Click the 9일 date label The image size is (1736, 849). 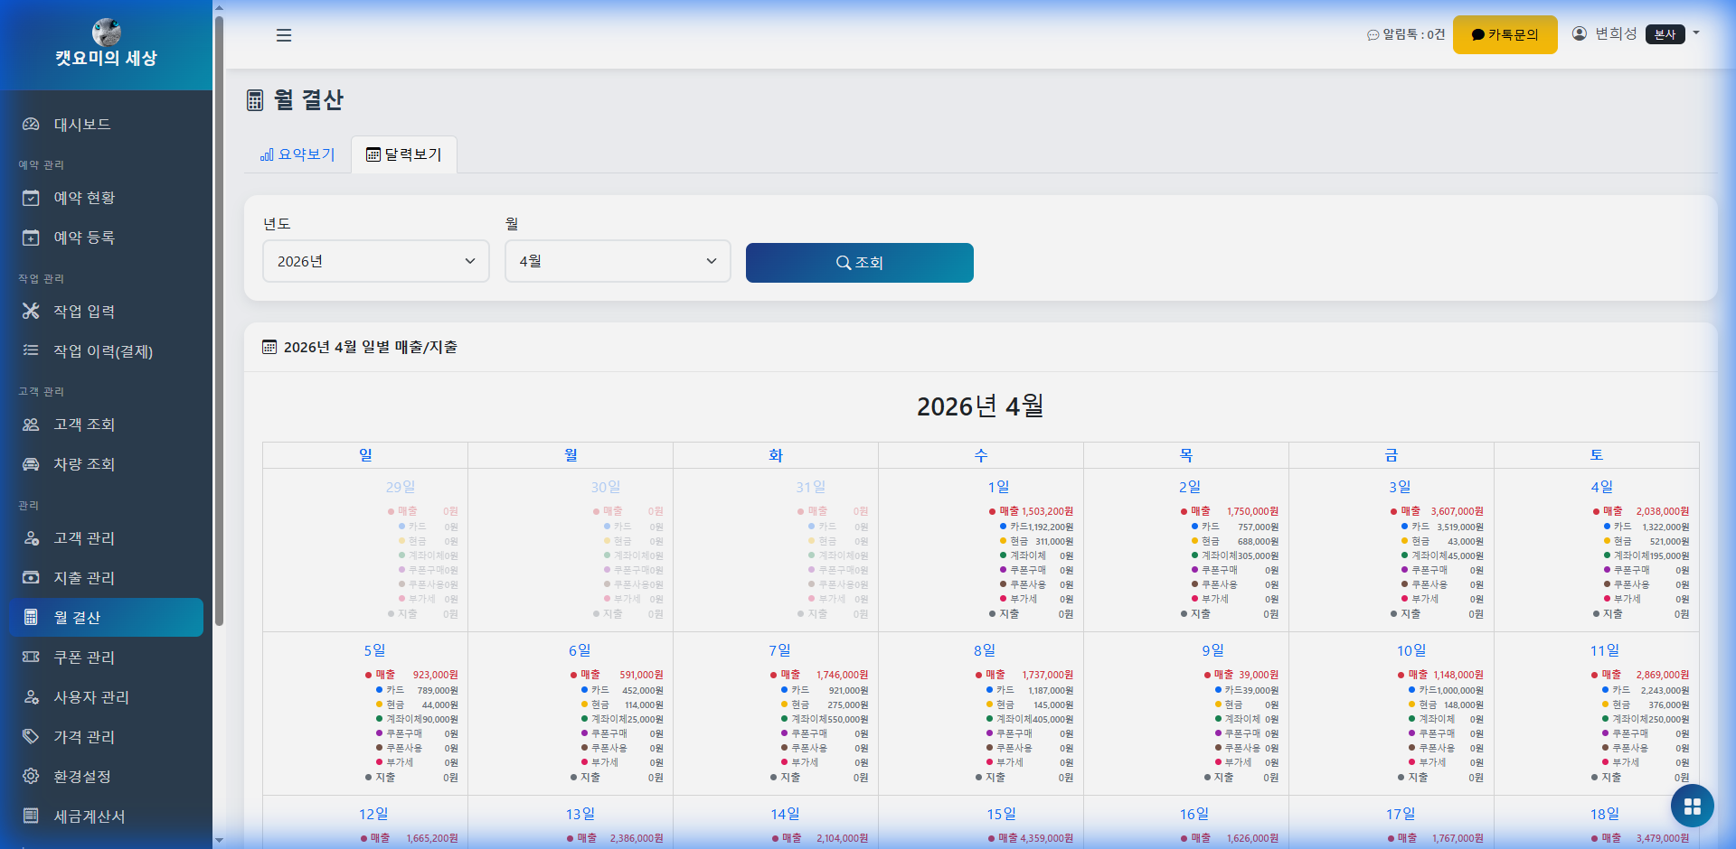[1212, 650]
